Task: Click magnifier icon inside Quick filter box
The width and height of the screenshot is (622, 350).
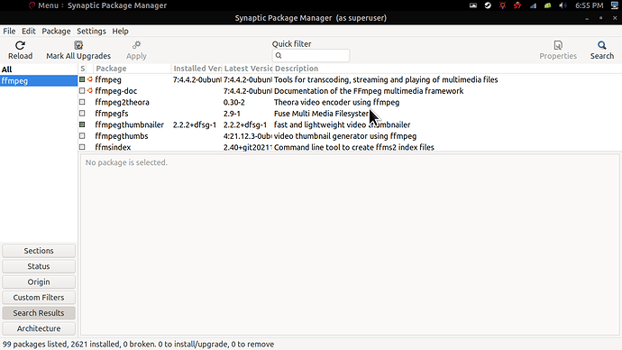Action: click(279, 56)
